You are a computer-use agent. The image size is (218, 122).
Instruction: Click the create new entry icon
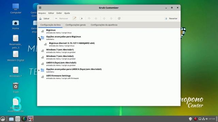pyautogui.click(x=81, y=18)
